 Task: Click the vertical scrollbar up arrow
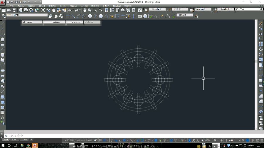pos(256,21)
